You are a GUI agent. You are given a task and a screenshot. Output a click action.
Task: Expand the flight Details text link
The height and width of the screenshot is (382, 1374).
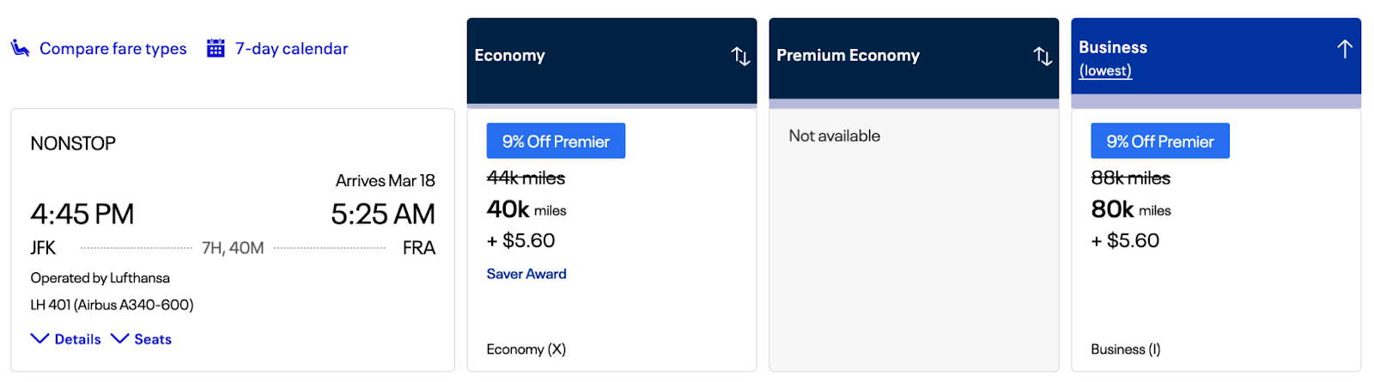pos(77,340)
